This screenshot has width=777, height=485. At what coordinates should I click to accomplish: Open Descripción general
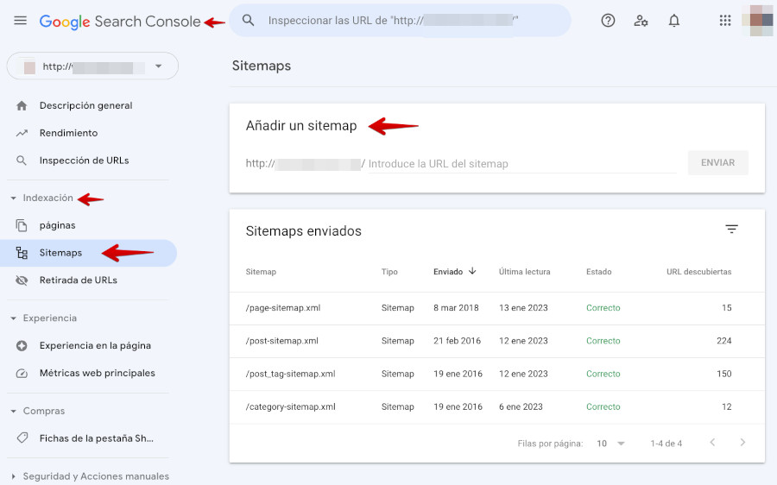coord(85,105)
